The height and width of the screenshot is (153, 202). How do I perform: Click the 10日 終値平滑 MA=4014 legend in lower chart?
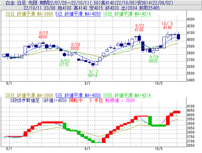(x=127, y=95)
